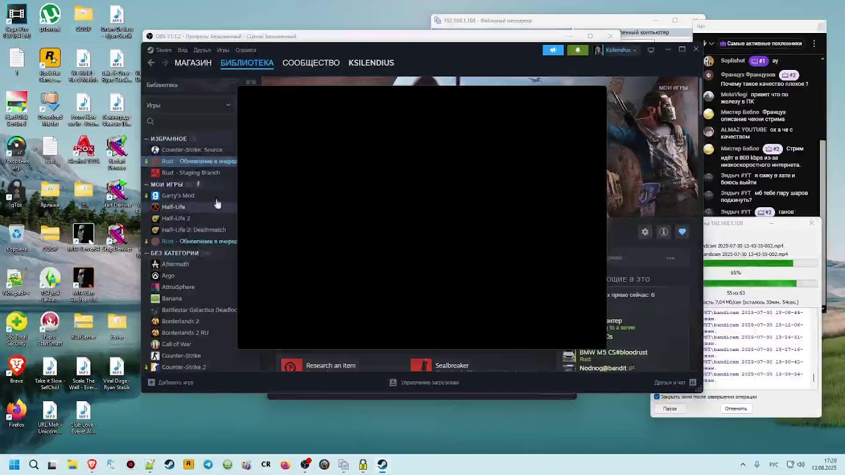845x475 pixels.
Task: Switch to the МАГАЗИН tab
Action: (x=193, y=63)
